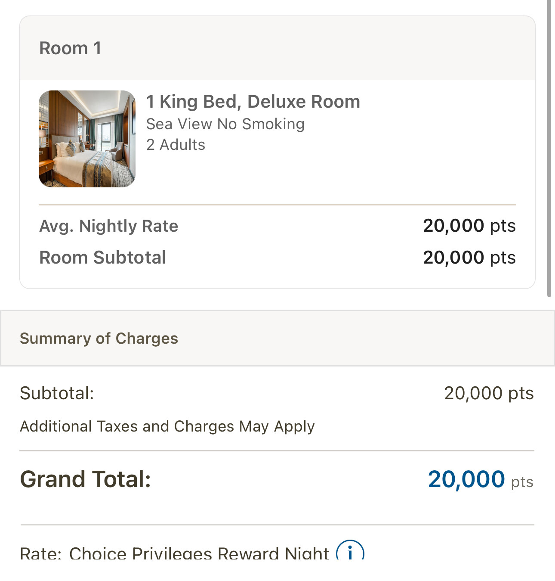Viewport: 555px width, 581px height.
Task: Click the 1 King Bed, Deluxe Room title
Action: tap(253, 102)
